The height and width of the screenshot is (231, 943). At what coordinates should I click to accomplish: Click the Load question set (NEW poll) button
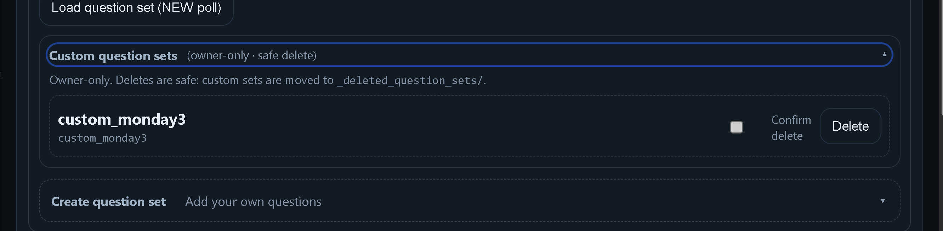[136, 8]
